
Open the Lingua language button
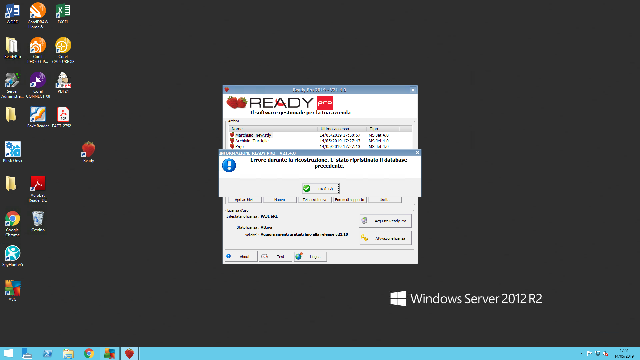click(310, 257)
